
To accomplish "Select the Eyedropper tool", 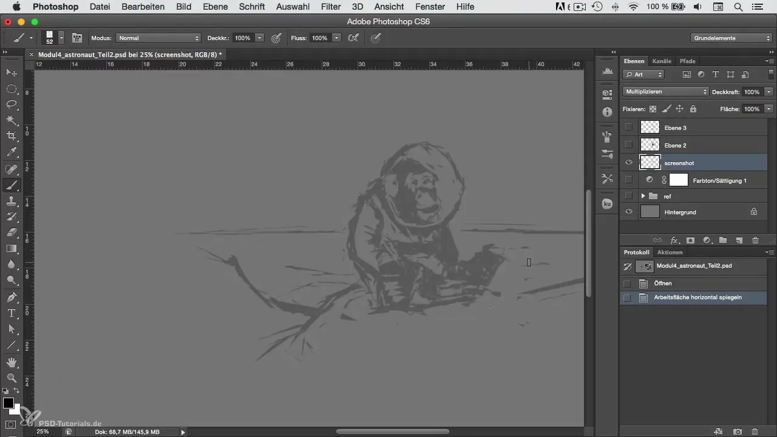I will [12, 152].
